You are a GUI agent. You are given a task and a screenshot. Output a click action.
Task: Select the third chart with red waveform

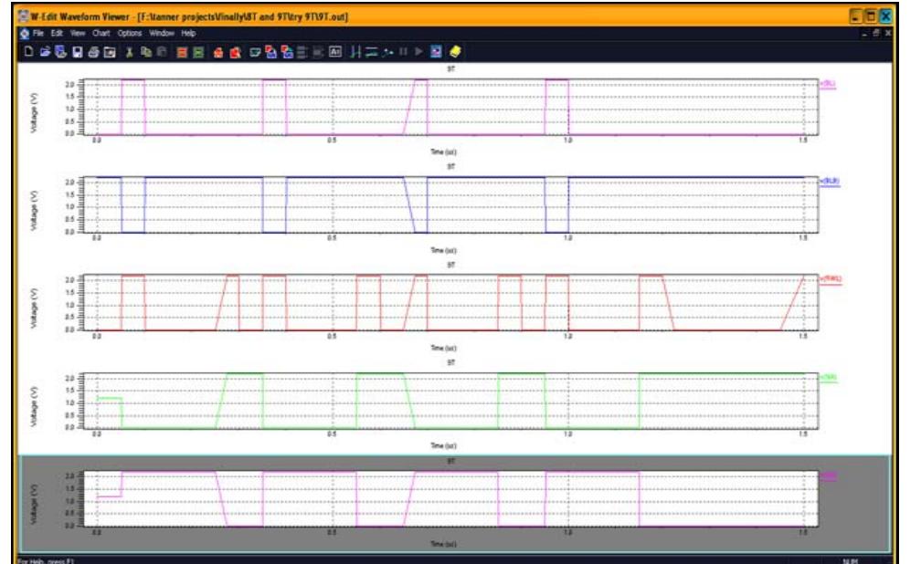451,303
